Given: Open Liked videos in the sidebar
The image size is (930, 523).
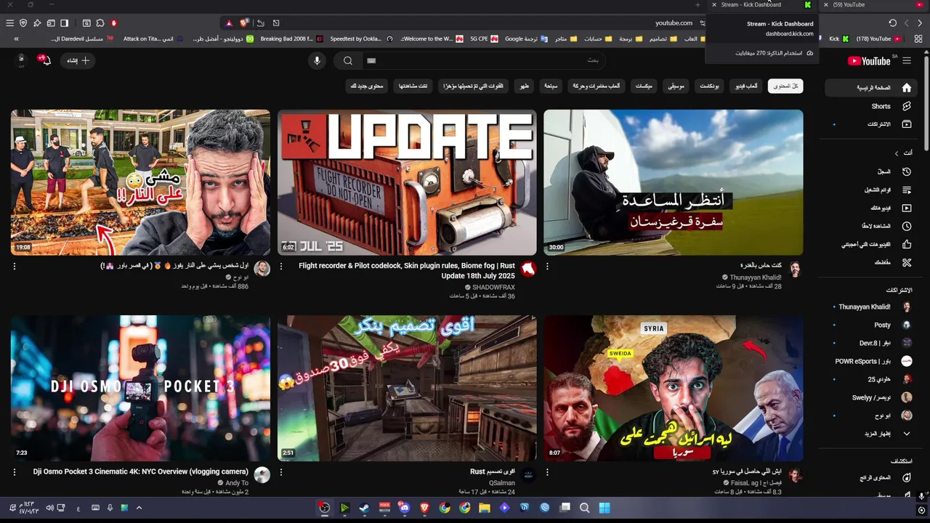Looking at the screenshot, I should pyautogui.click(x=872, y=245).
